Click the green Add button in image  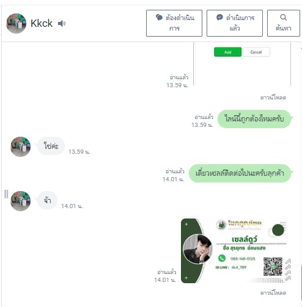[227, 52]
